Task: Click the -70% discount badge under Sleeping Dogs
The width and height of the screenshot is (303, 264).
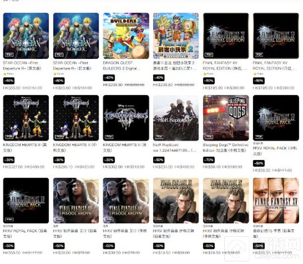Action: coord(209,160)
